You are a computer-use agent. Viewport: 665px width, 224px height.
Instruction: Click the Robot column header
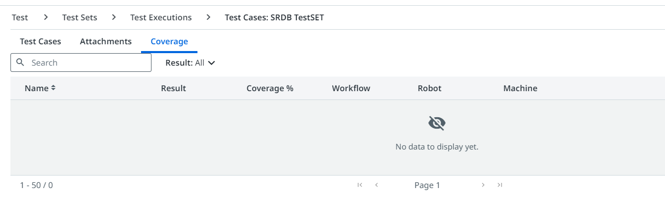click(x=429, y=89)
